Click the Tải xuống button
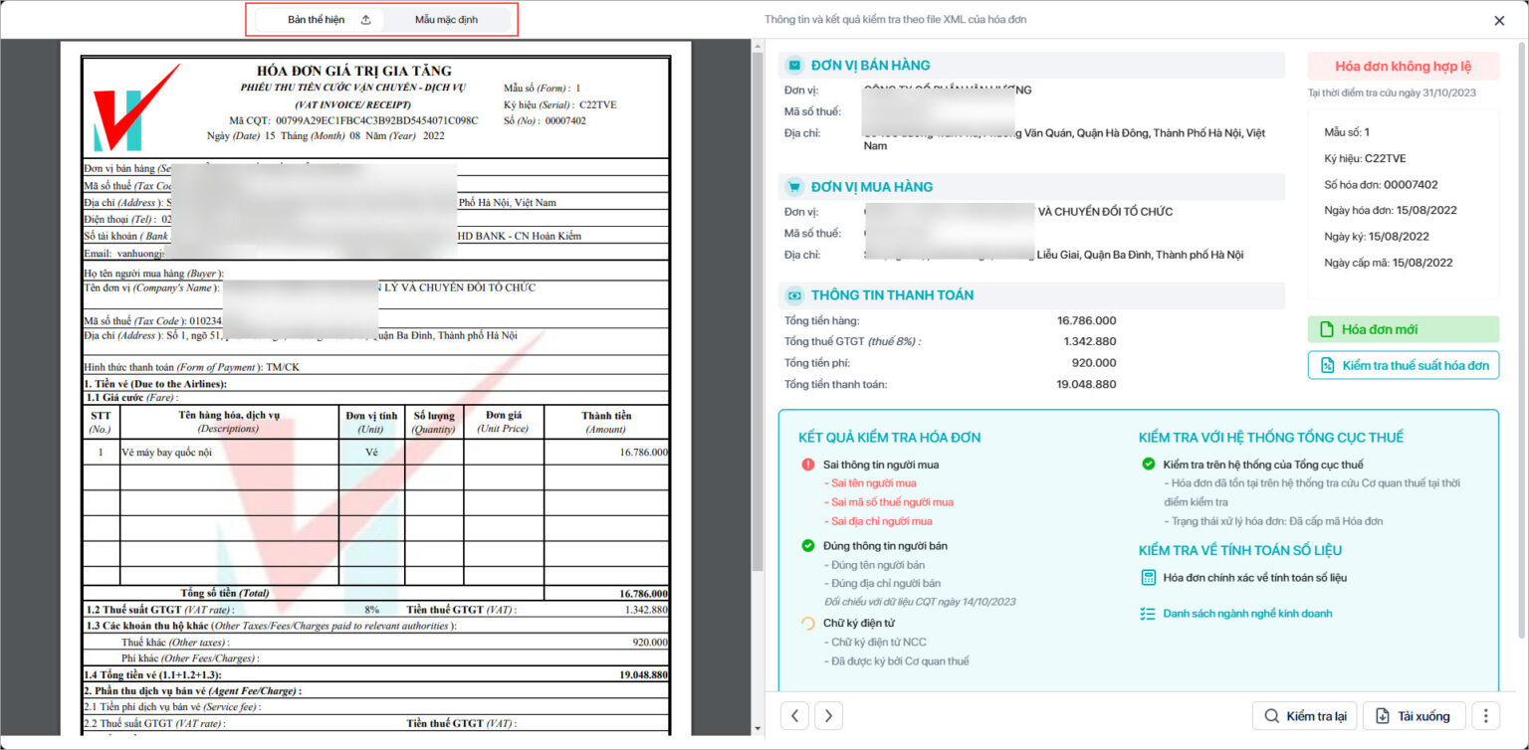This screenshot has width=1529, height=750. pos(1415,715)
